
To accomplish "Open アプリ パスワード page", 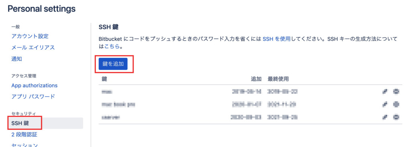I will click(33, 96).
